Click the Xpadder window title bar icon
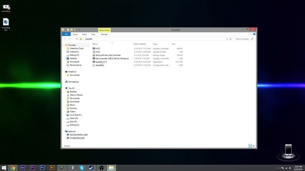The width and height of the screenshot is (305, 171). (x=63, y=29)
